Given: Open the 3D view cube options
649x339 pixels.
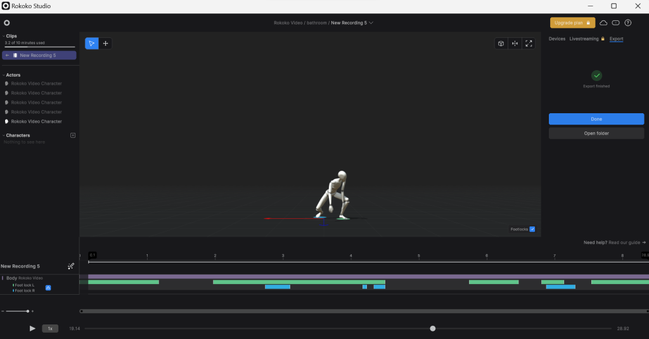Looking at the screenshot, I should point(501,44).
